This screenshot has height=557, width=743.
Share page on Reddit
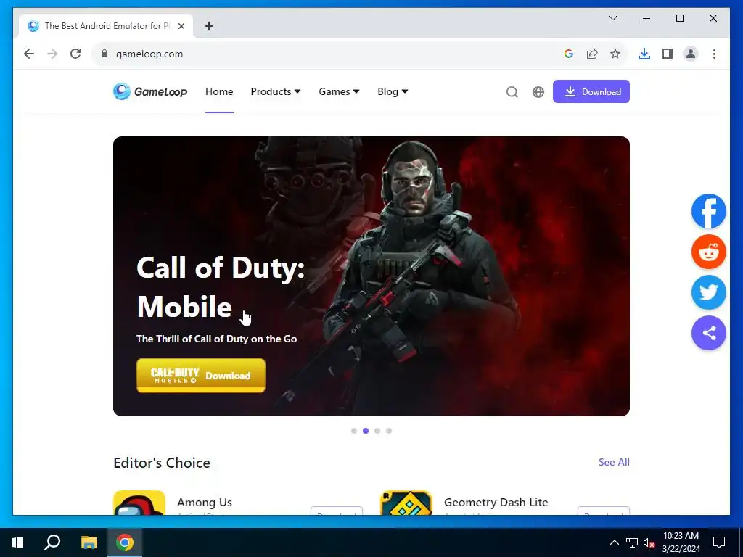point(708,252)
